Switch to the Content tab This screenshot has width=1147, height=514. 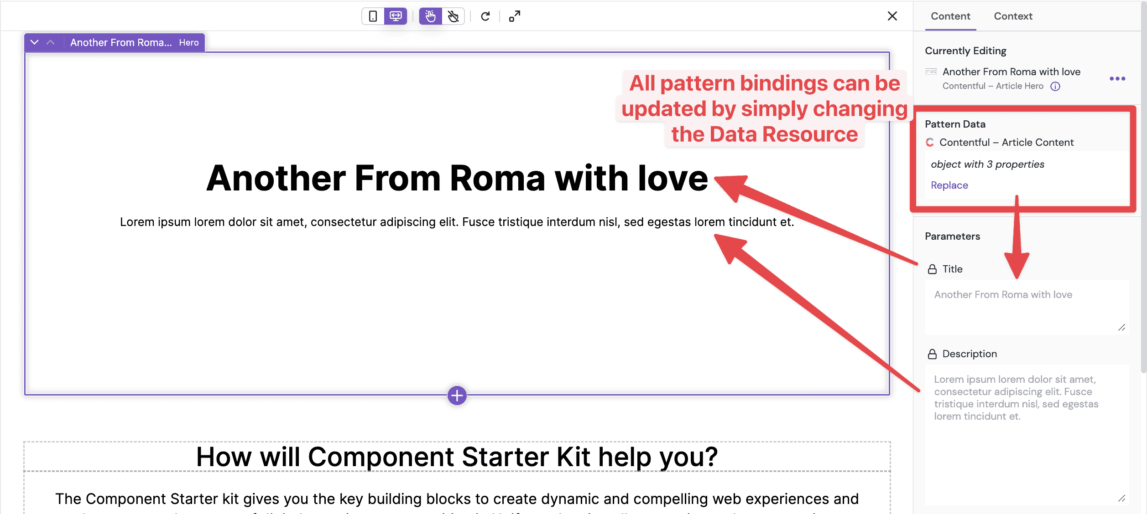tap(950, 16)
